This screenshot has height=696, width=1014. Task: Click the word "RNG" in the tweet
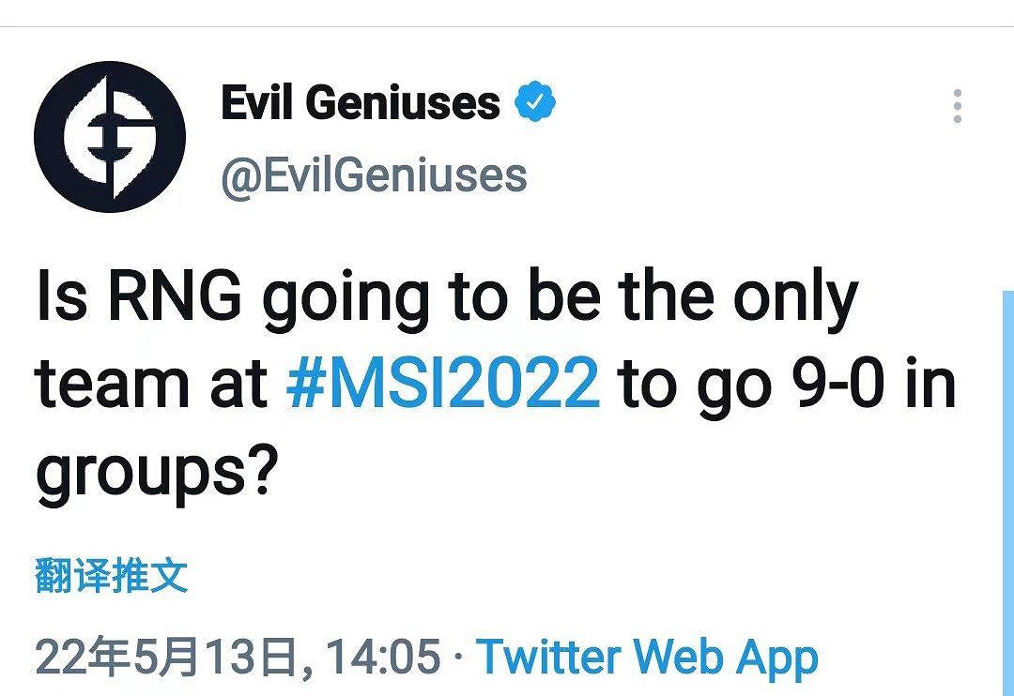(177, 298)
